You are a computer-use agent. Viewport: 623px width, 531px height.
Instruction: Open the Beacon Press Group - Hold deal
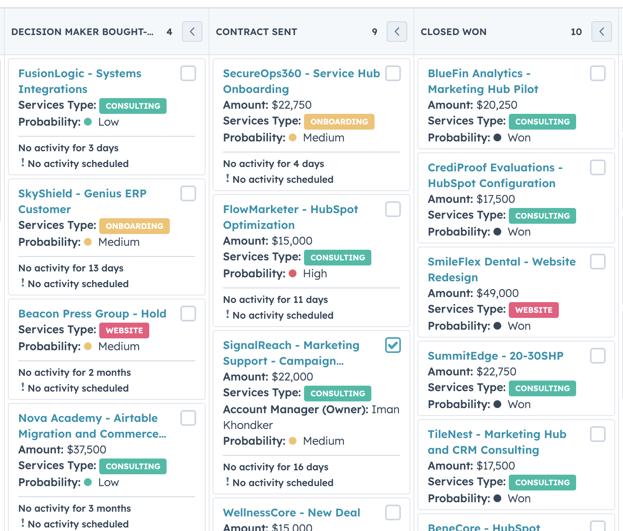point(92,314)
